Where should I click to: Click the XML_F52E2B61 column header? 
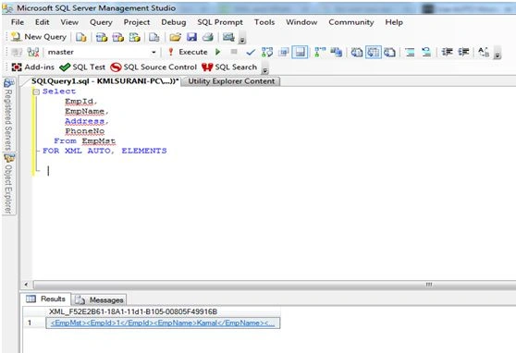pyautogui.click(x=163, y=311)
